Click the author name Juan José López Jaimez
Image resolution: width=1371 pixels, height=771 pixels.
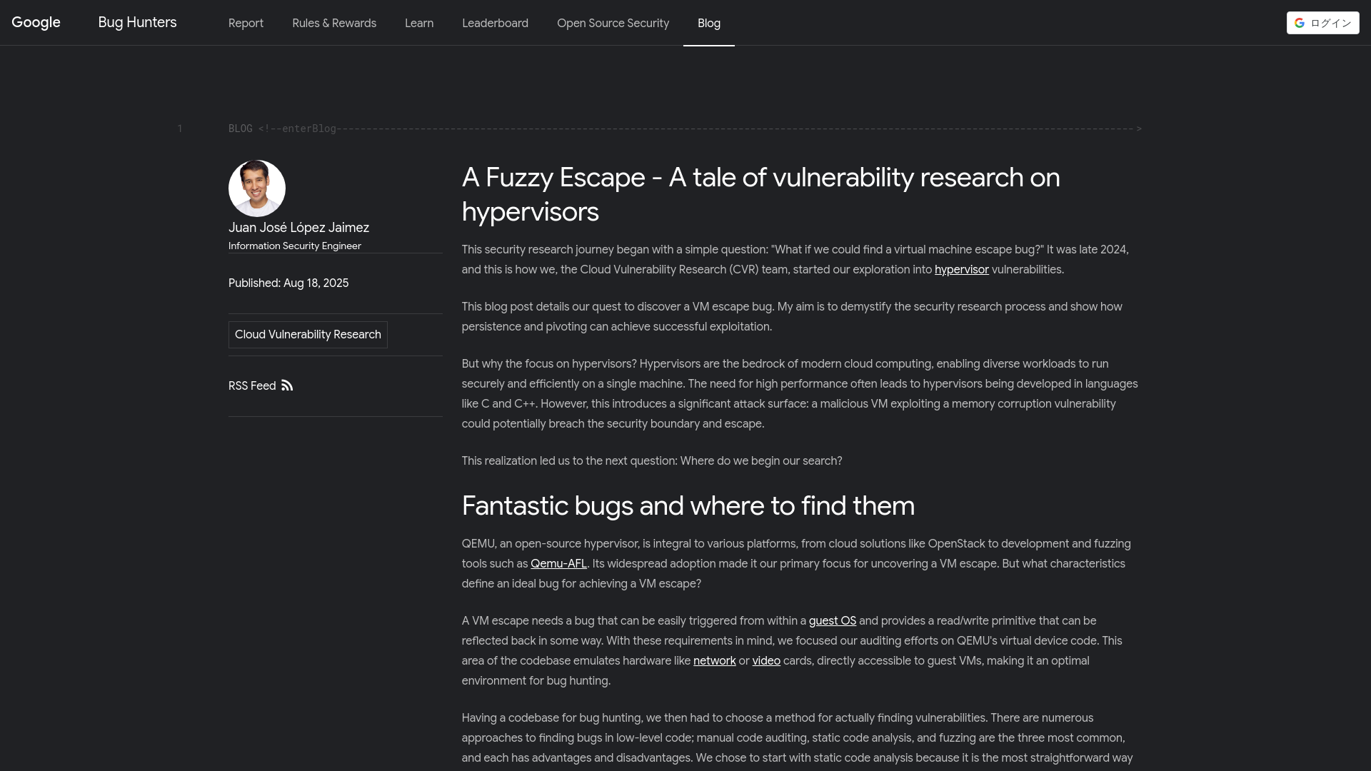click(298, 228)
